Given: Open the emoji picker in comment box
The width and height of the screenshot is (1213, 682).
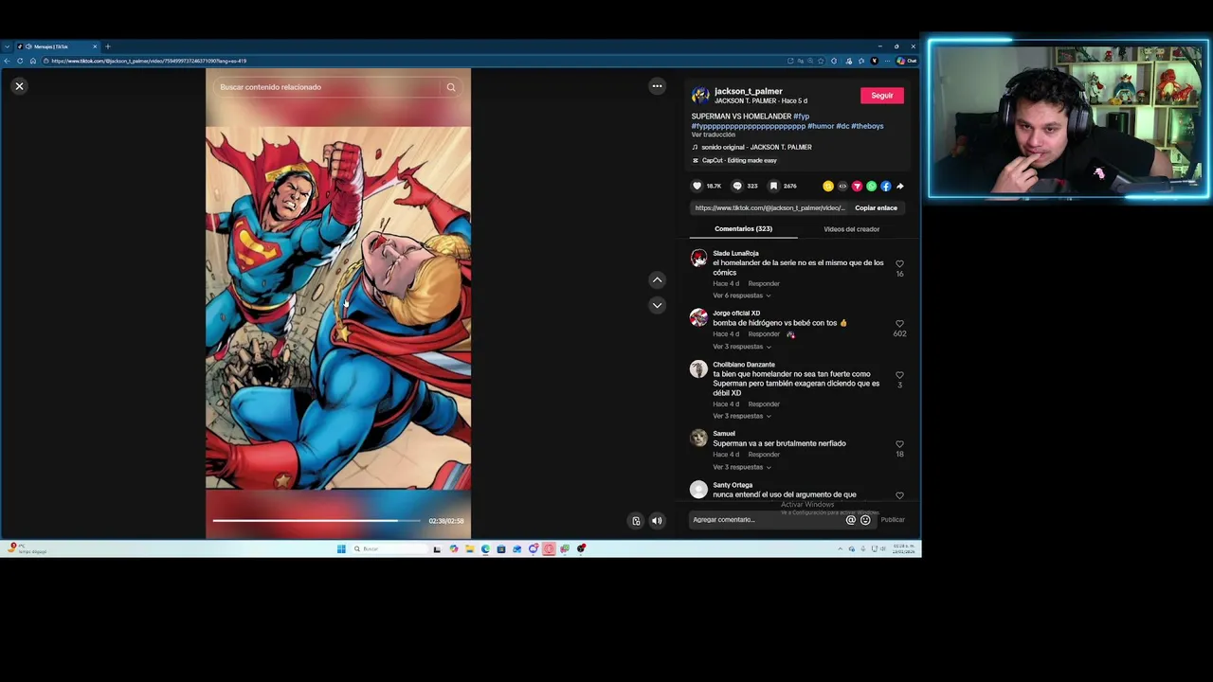Looking at the screenshot, I should click(x=865, y=520).
